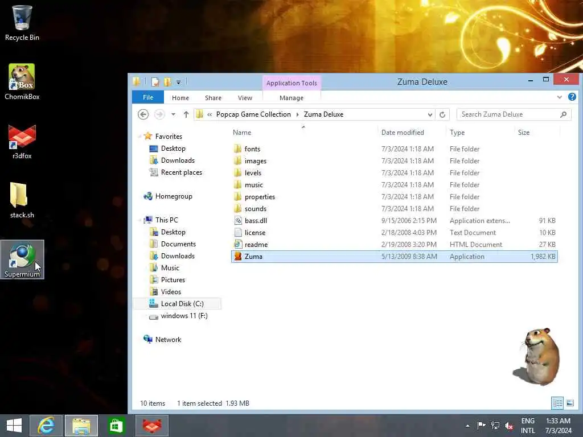Select the stack.sh folder on desktop
The image size is (583, 437).
click(x=22, y=200)
